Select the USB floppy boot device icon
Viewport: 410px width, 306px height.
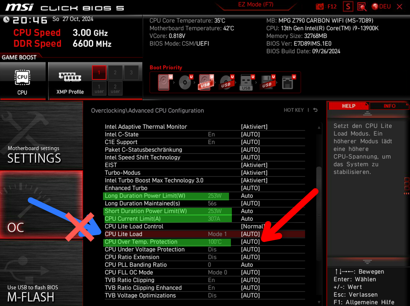point(267,82)
